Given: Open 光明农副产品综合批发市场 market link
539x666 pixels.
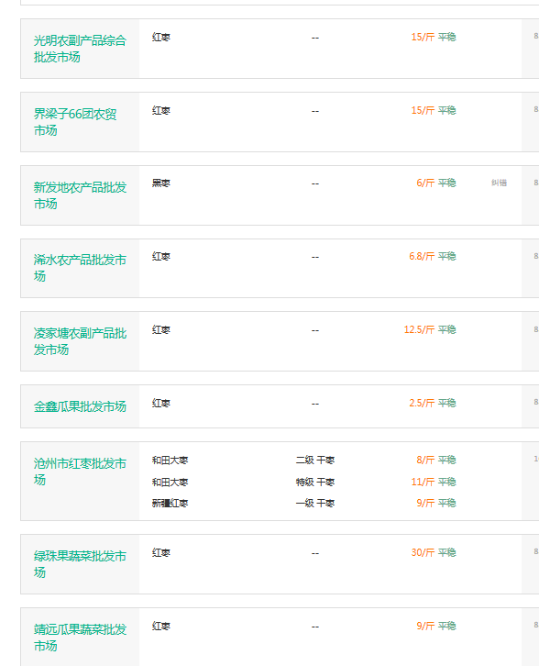Looking at the screenshot, I should click(80, 49).
